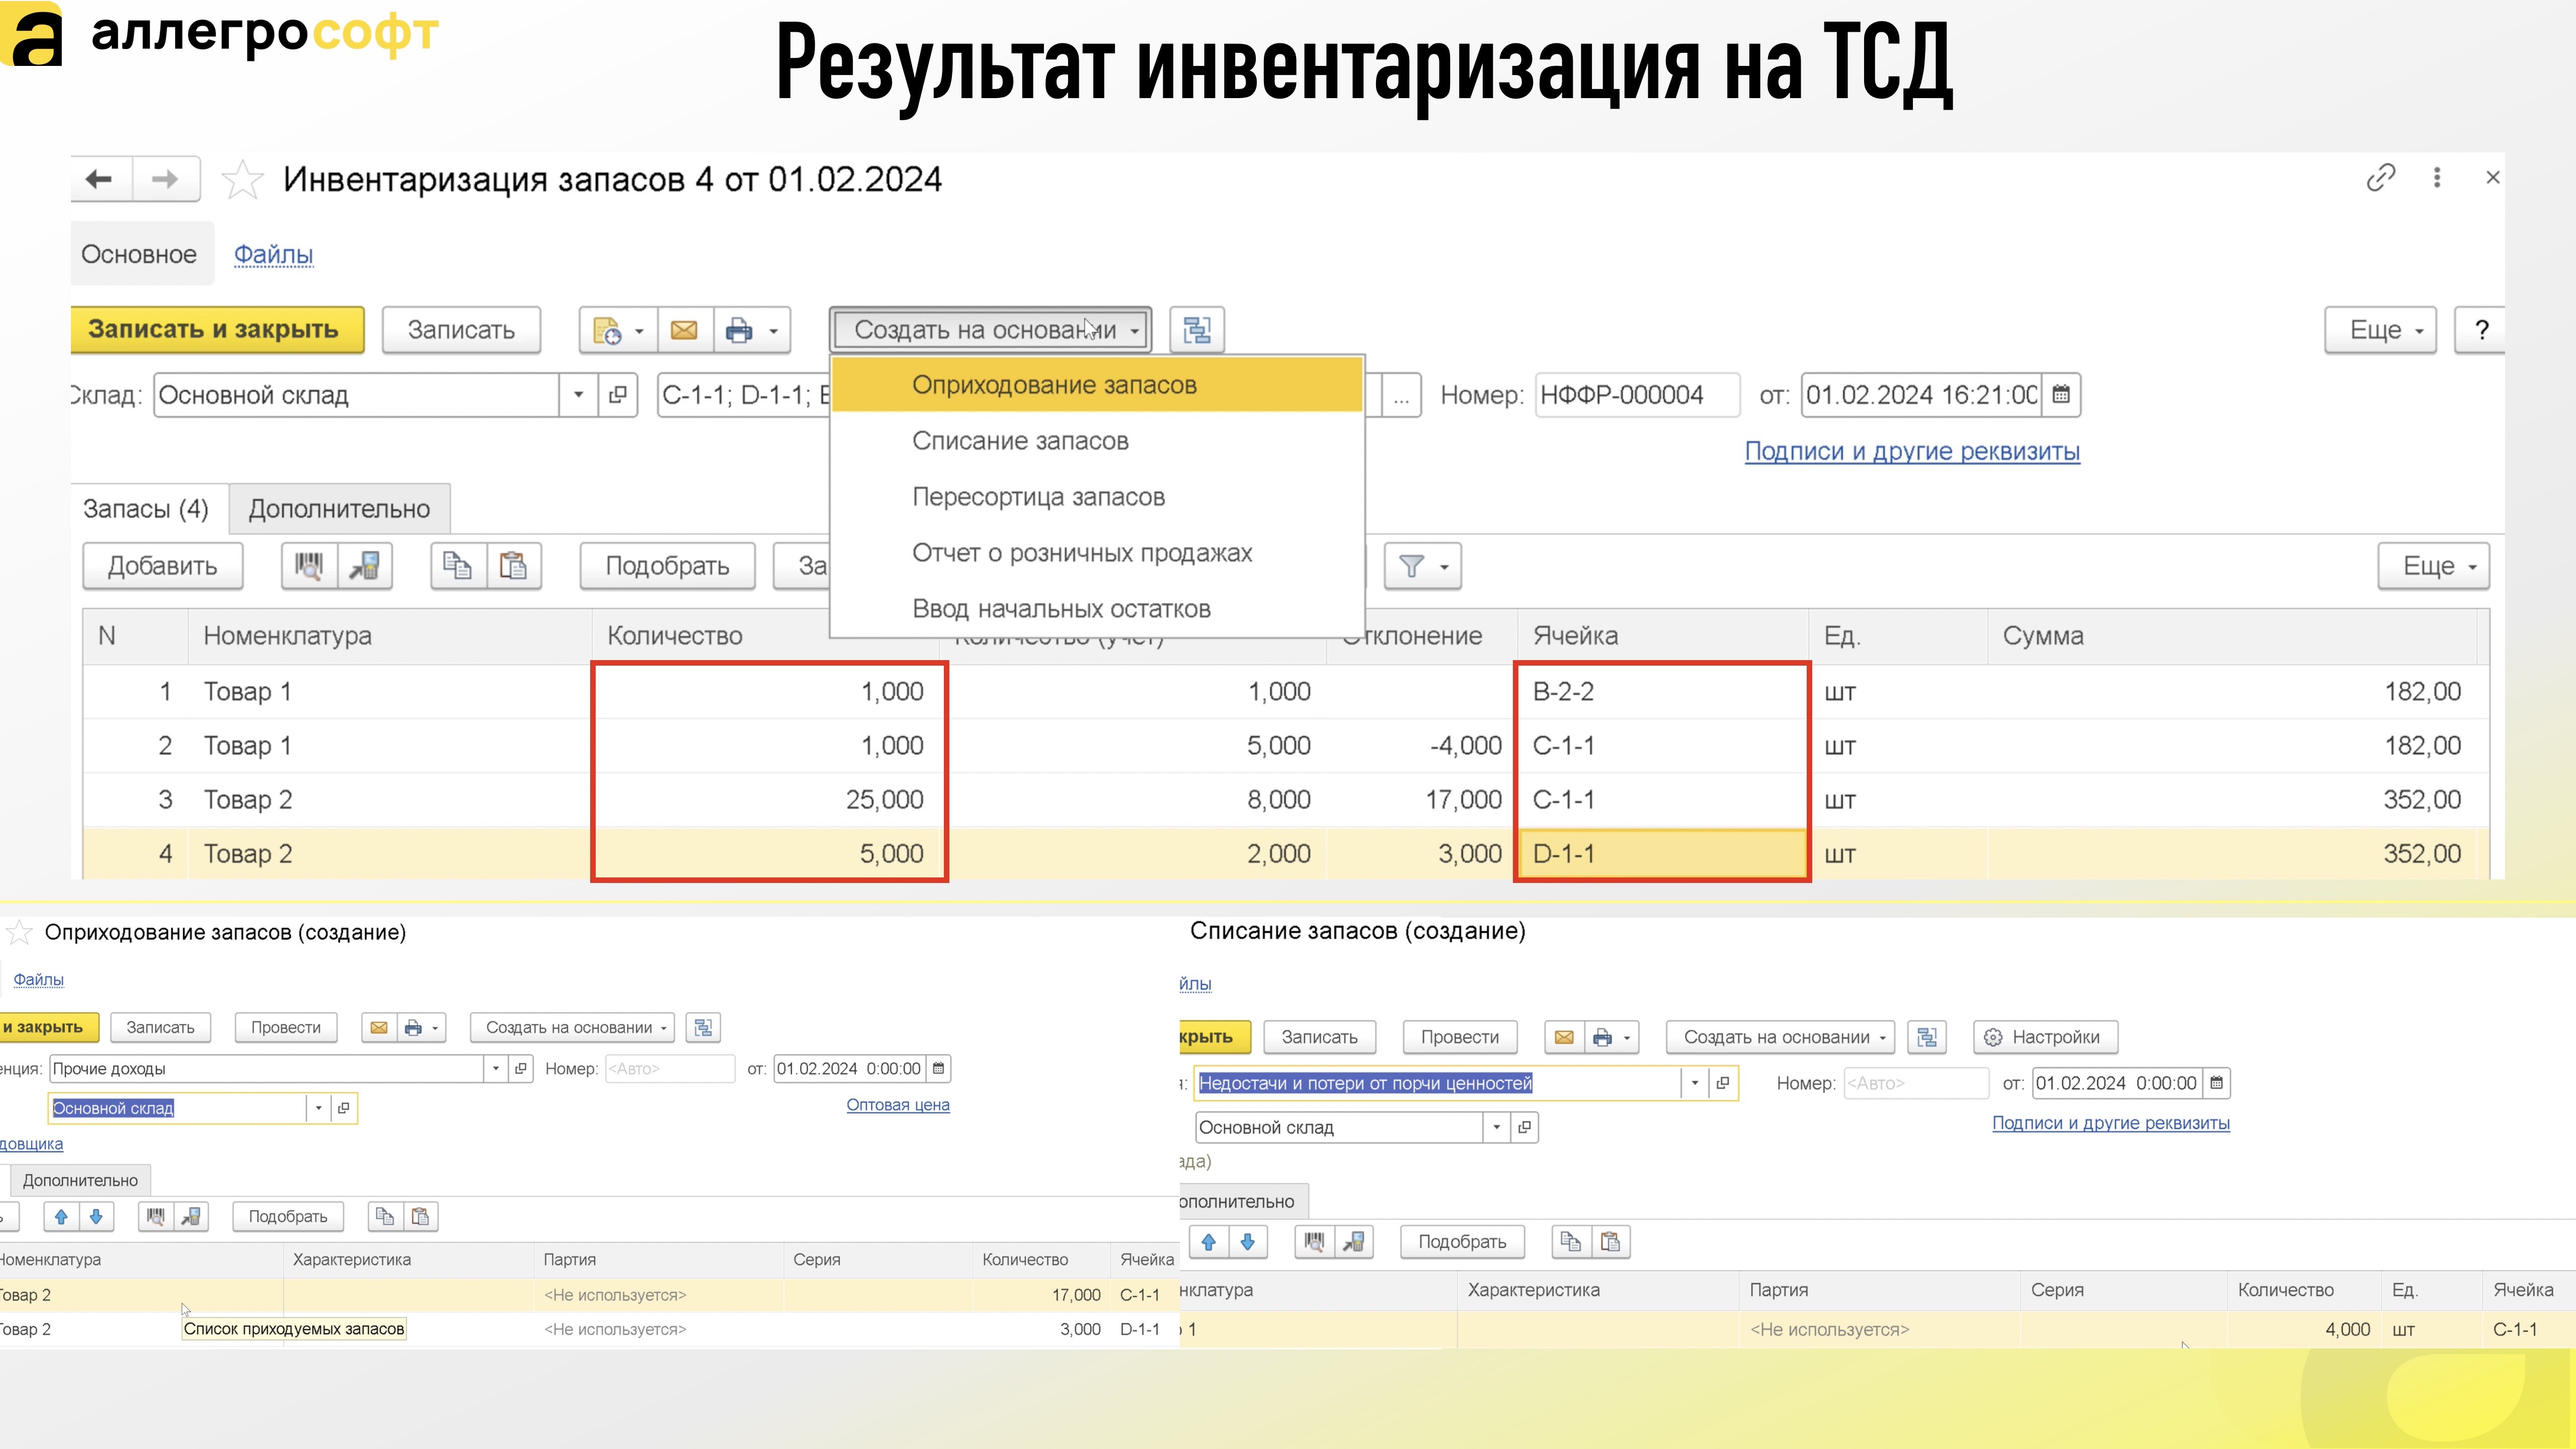Paste rows icon in Списание запасов table toolbar

coord(1610,1242)
